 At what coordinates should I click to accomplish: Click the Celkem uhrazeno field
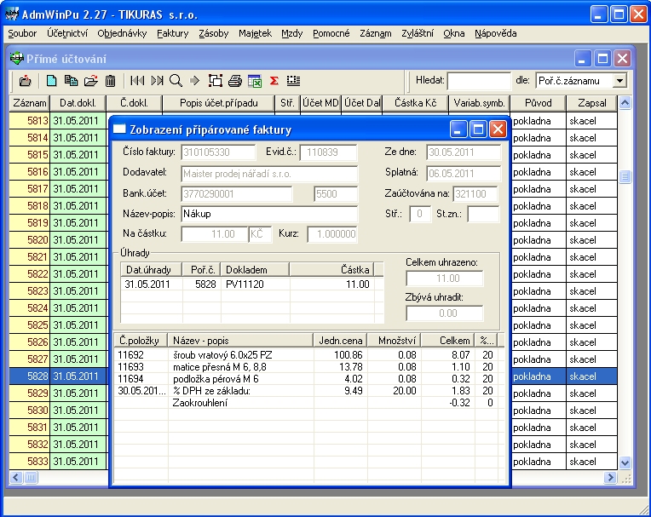click(445, 279)
